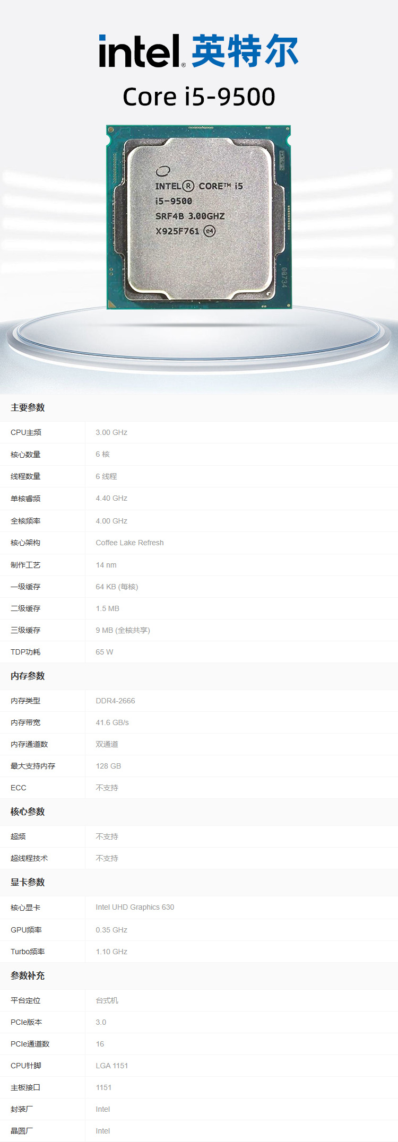Screen dimensions: 398x1142
Task: Select the PCIe version 3.0 value
Action: 101,1022
